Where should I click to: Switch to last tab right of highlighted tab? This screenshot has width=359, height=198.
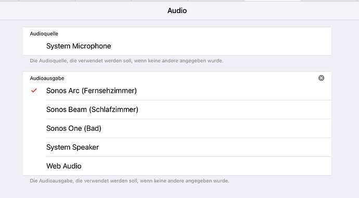[x=330, y=1]
